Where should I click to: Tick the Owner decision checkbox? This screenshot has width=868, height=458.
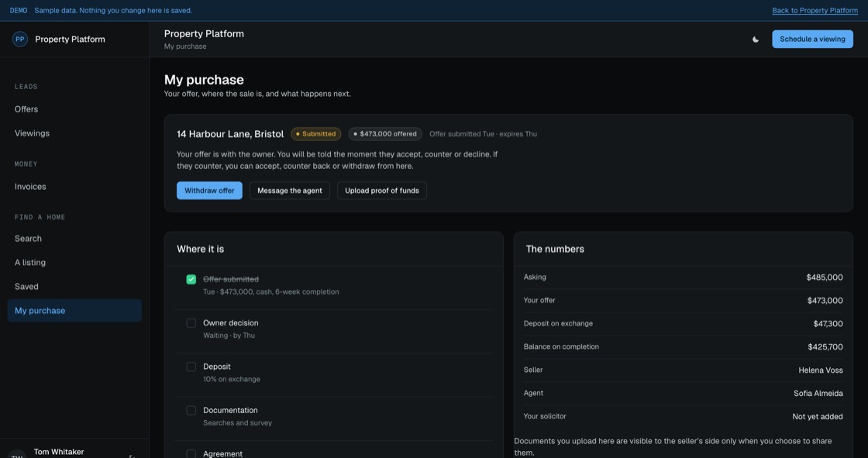(x=191, y=323)
